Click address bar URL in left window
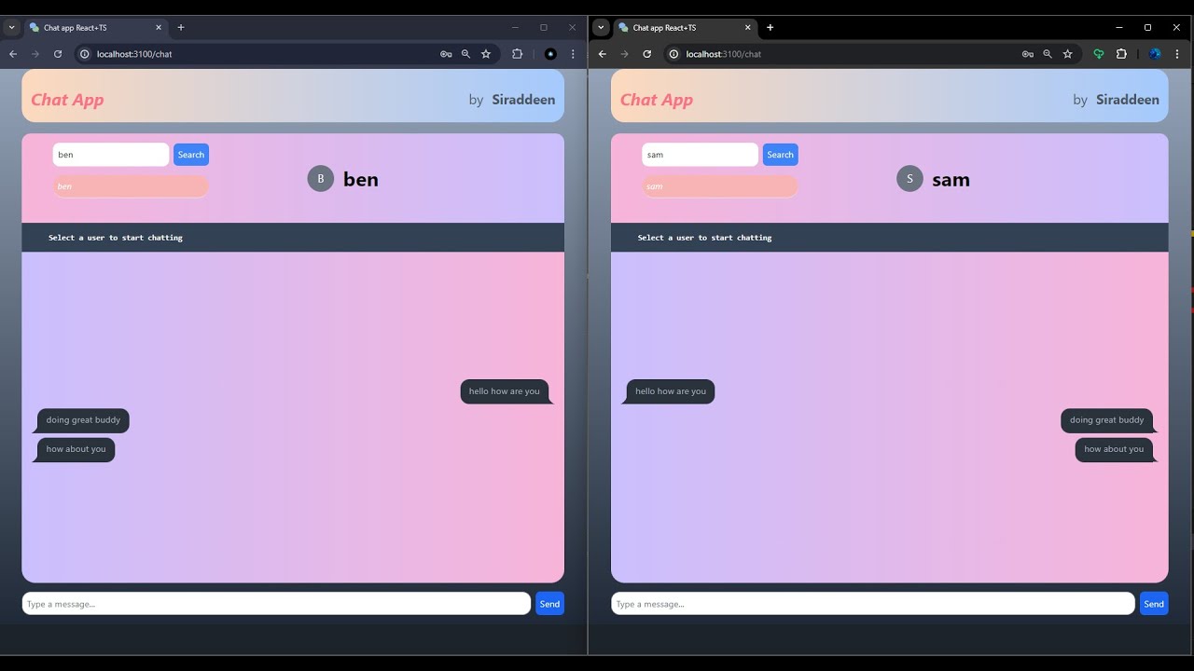This screenshot has height=671, width=1194. (134, 54)
